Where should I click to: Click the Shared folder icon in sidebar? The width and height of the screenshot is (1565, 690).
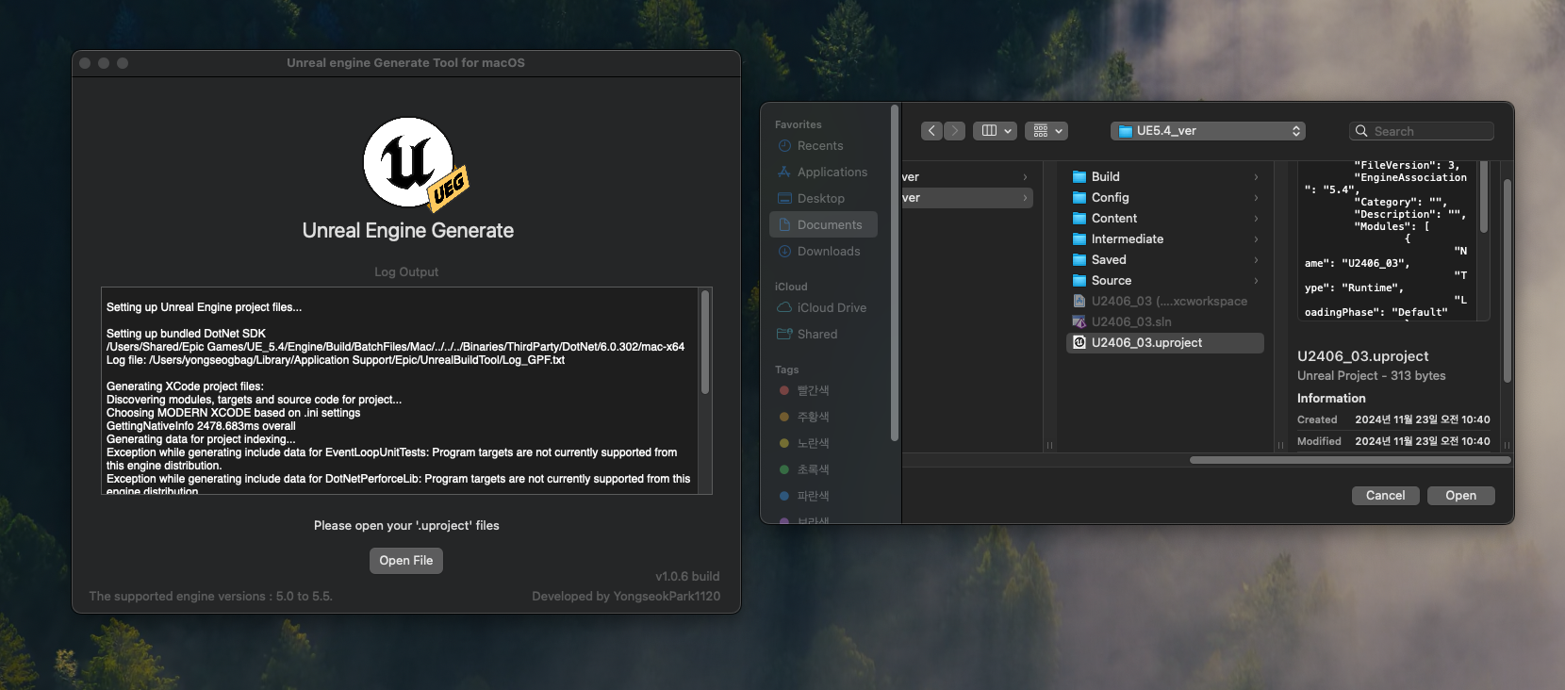[x=784, y=335]
